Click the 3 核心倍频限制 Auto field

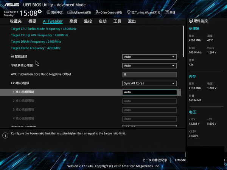(x=149, y=110)
